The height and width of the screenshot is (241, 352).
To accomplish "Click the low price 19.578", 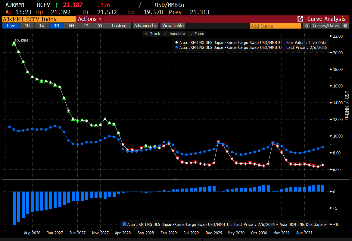I will tap(153, 12).
